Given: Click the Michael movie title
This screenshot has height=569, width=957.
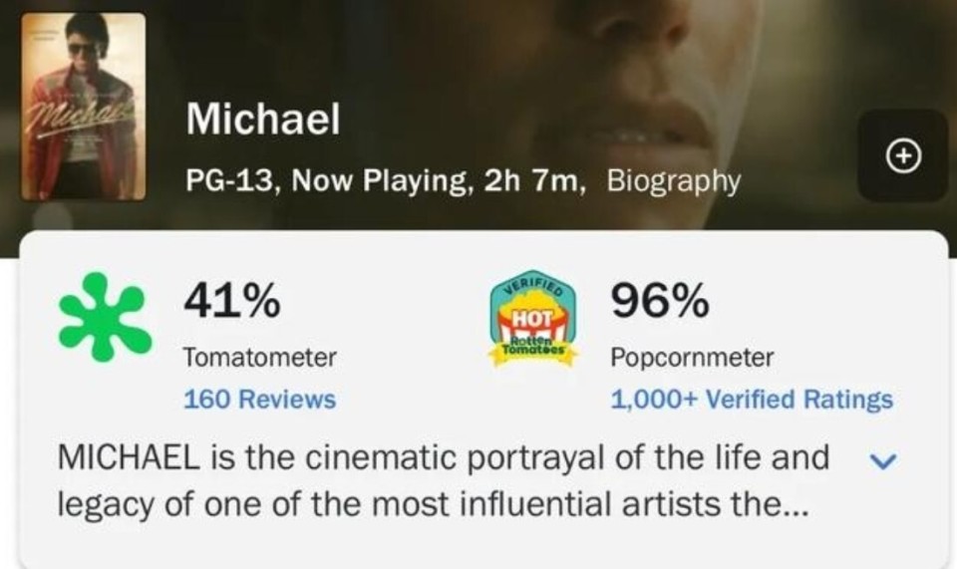Looking at the screenshot, I should [x=262, y=121].
